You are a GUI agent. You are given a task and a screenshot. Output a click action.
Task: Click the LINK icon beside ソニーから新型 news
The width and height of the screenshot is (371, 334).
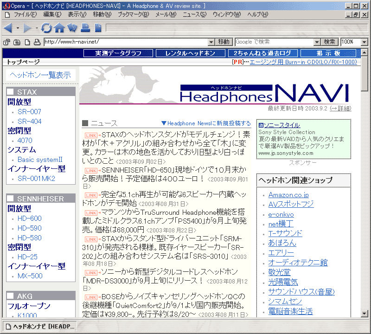click(x=91, y=272)
